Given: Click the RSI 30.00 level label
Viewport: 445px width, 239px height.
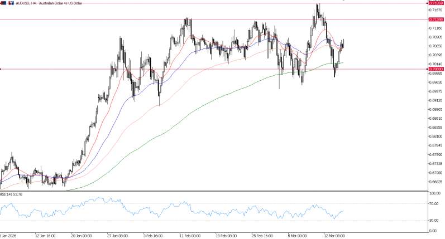Looking at the screenshot, I should click(x=433, y=220).
